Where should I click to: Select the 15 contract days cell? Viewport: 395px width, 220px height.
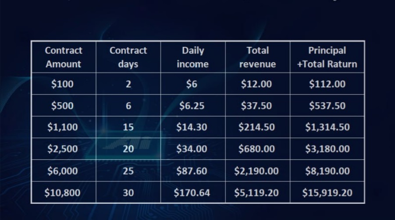point(128,127)
